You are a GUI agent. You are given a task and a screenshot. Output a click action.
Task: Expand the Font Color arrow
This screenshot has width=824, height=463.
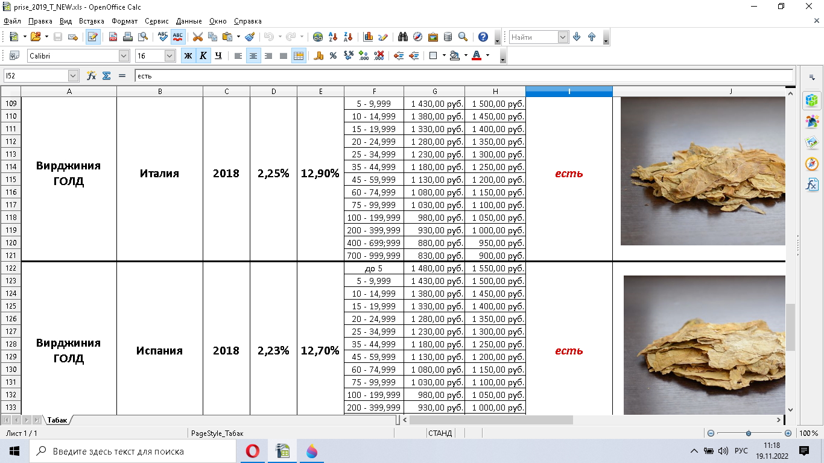pos(487,55)
